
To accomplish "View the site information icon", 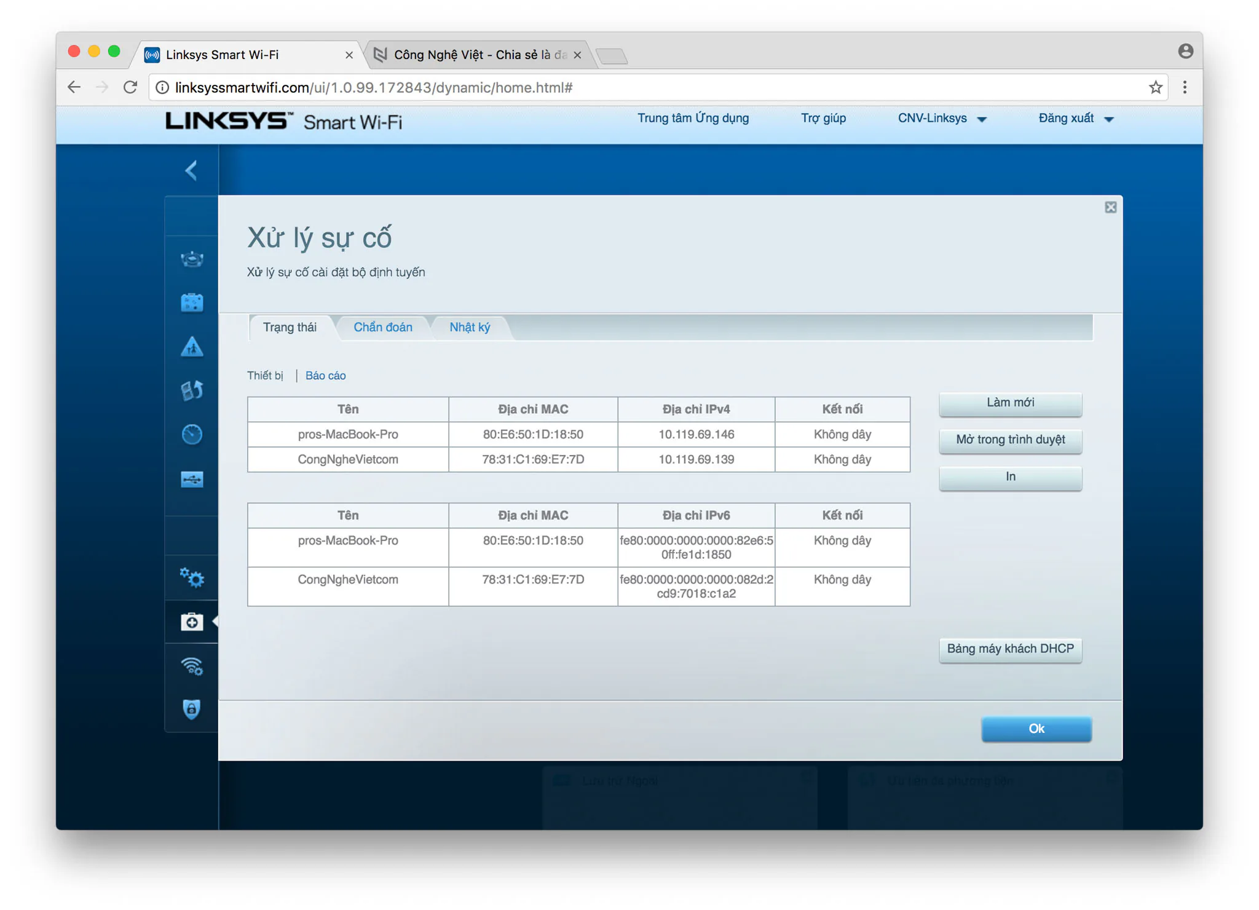I will pos(162,87).
